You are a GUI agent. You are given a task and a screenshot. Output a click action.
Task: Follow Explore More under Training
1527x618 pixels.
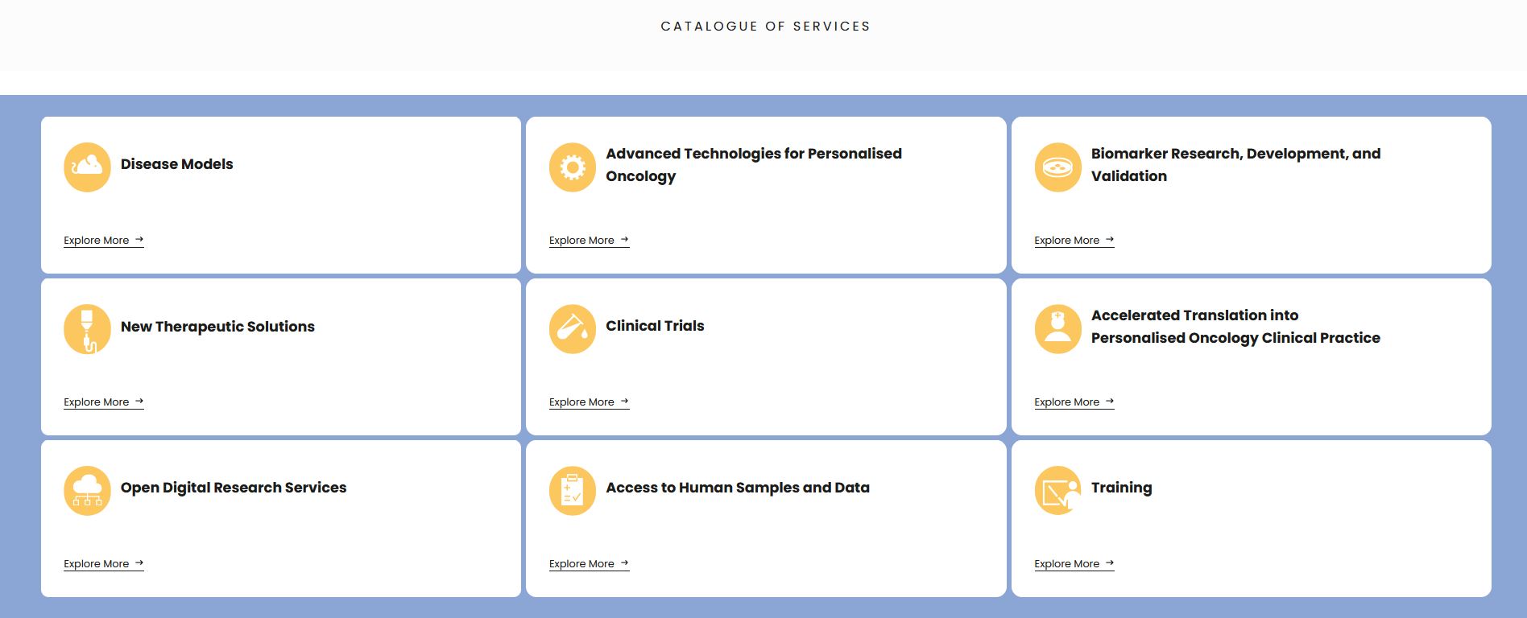click(1074, 564)
